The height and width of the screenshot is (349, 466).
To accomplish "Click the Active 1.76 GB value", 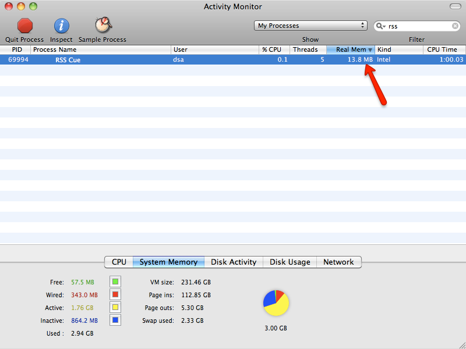I will [82, 308].
